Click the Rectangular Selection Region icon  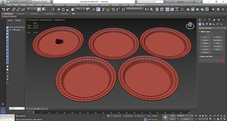pyautogui.click(x=48, y=9)
